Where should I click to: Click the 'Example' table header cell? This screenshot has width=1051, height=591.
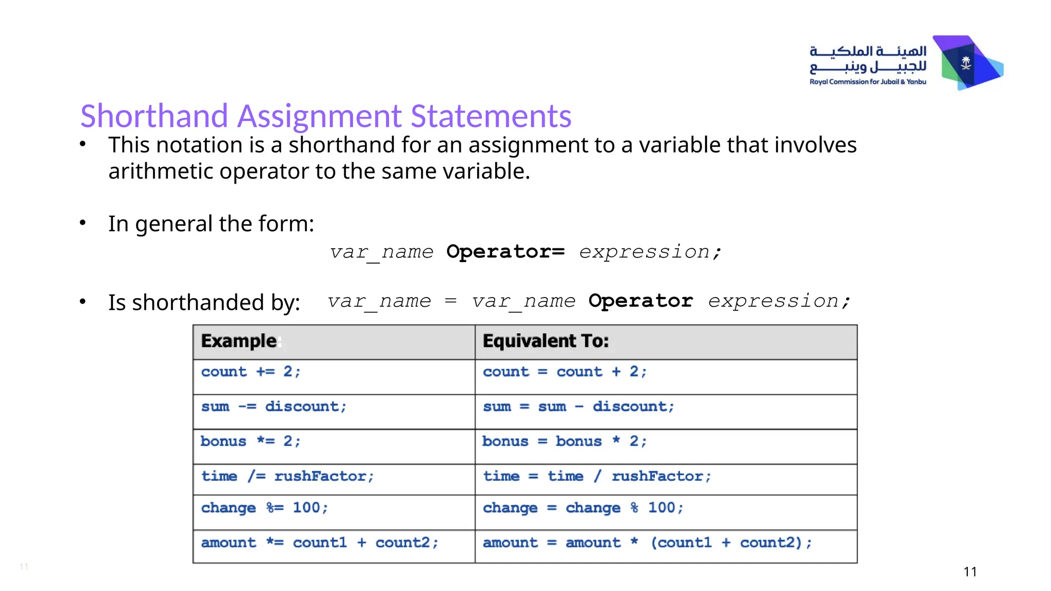click(334, 342)
